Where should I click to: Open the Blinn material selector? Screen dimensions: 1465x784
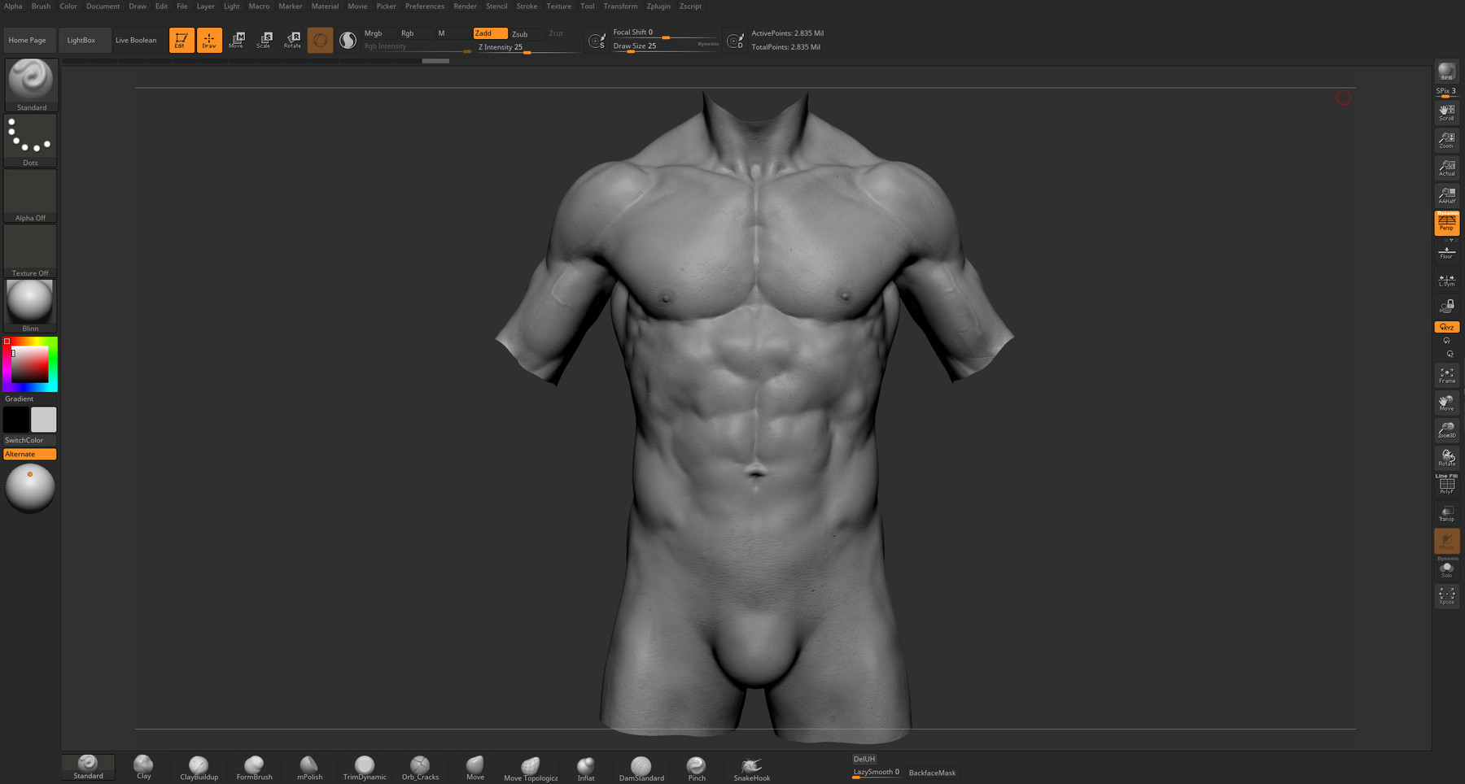pos(31,305)
